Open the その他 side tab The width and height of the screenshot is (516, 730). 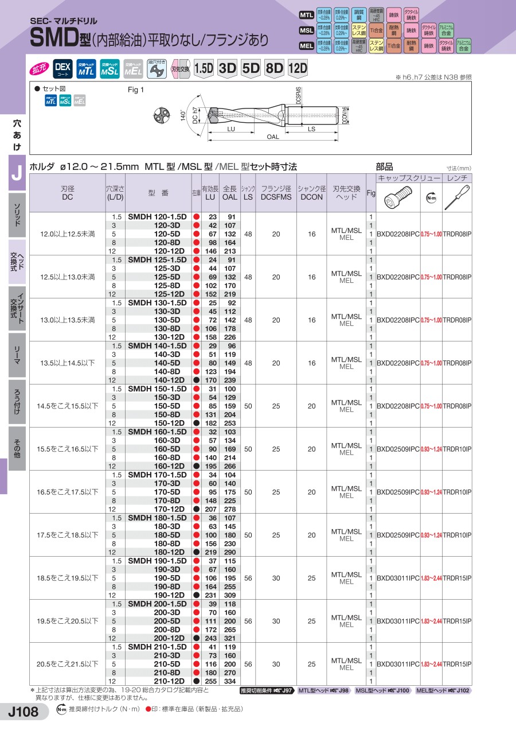point(17,449)
